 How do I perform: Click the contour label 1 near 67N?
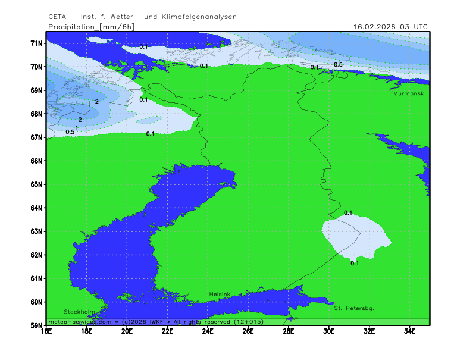pyautogui.click(x=77, y=128)
